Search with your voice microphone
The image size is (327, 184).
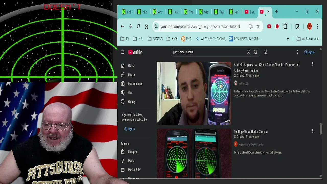266,52
